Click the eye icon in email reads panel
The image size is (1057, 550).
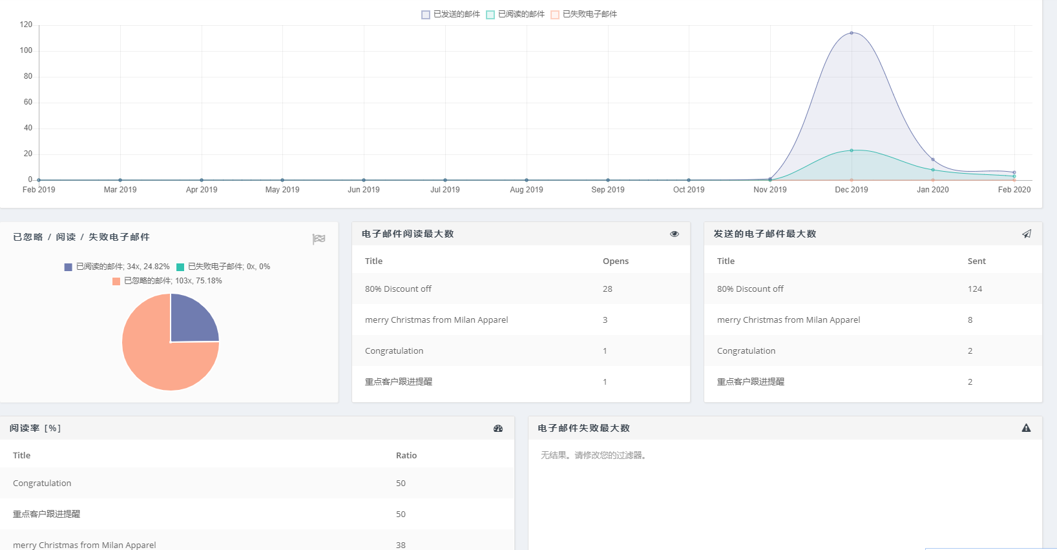click(674, 234)
